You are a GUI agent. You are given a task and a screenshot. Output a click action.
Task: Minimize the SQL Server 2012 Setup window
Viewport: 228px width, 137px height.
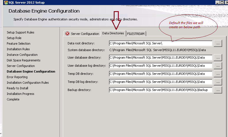217,3
